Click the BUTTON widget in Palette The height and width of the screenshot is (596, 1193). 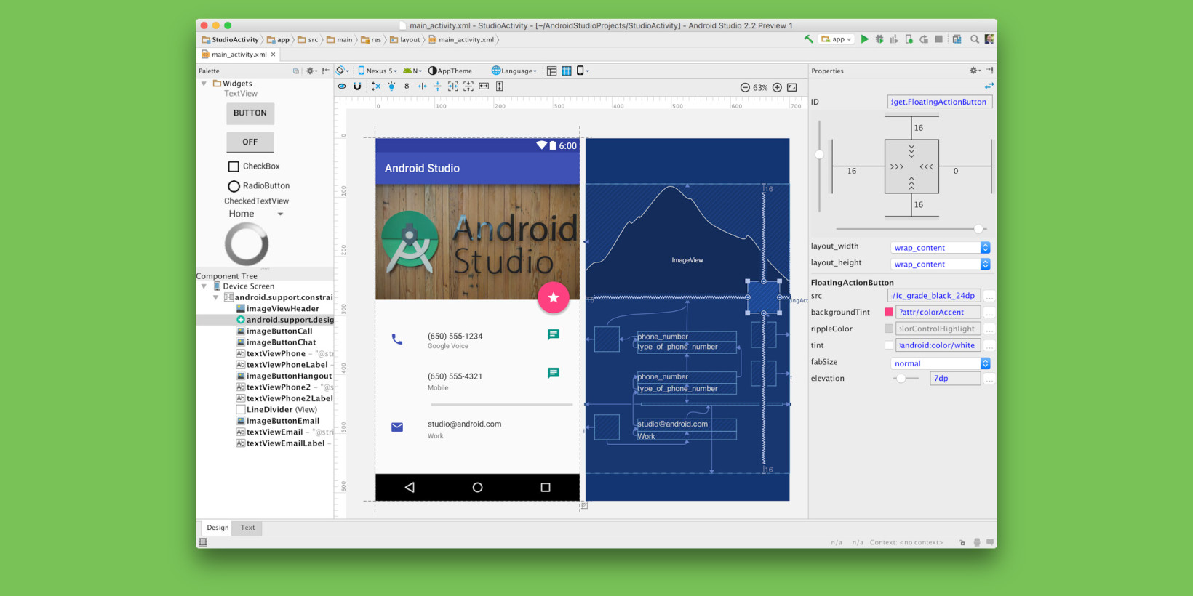coord(250,113)
